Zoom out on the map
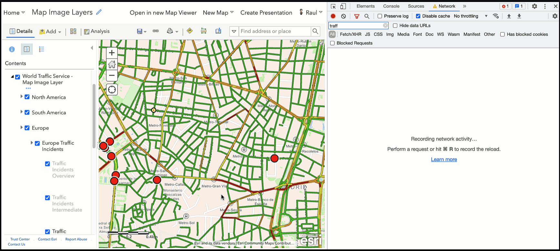 coord(112,76)
